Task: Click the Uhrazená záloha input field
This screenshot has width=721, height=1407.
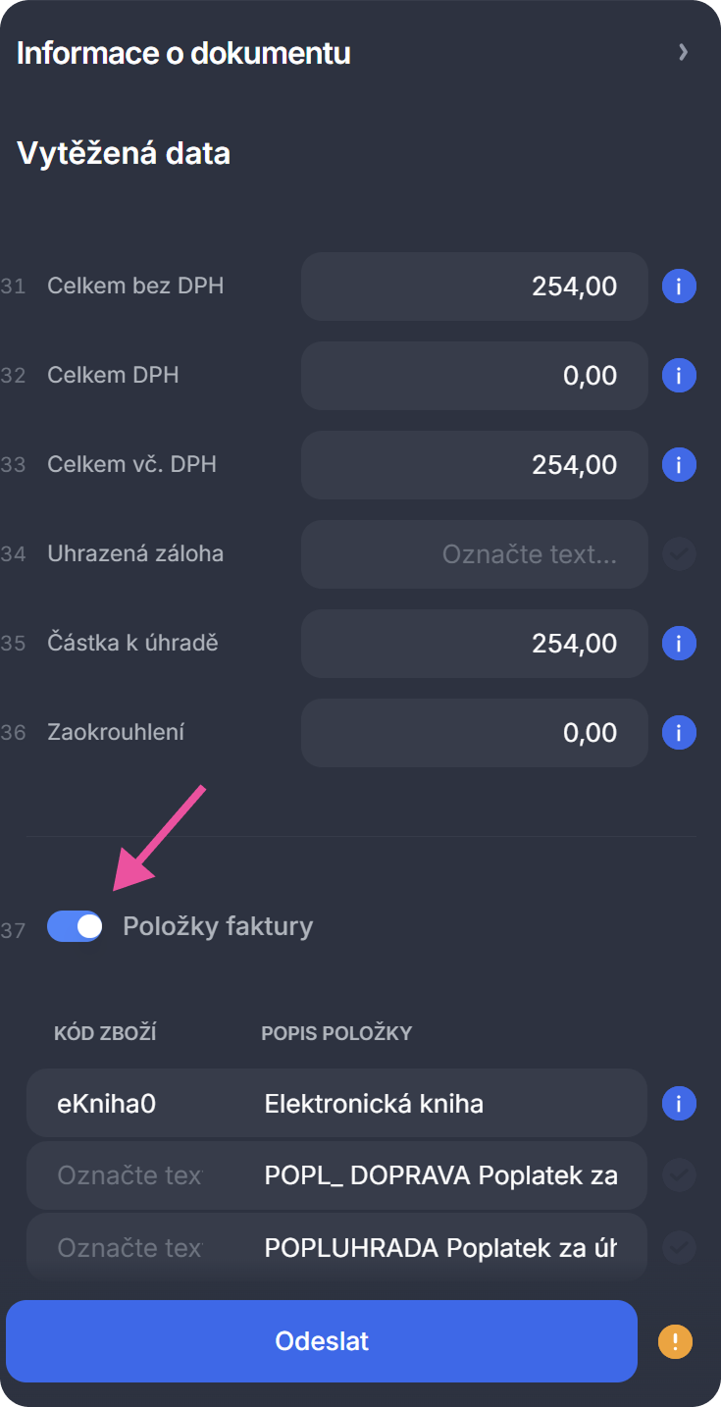Action: [475, 554]
